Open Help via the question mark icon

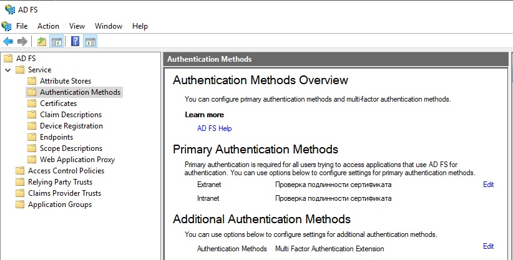point(75,42)
